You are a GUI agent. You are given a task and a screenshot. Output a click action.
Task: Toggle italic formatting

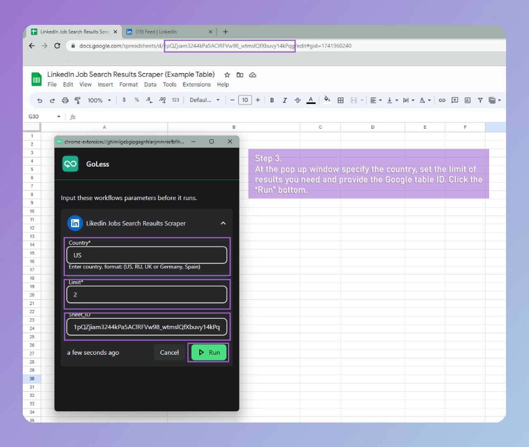(285, 100)
